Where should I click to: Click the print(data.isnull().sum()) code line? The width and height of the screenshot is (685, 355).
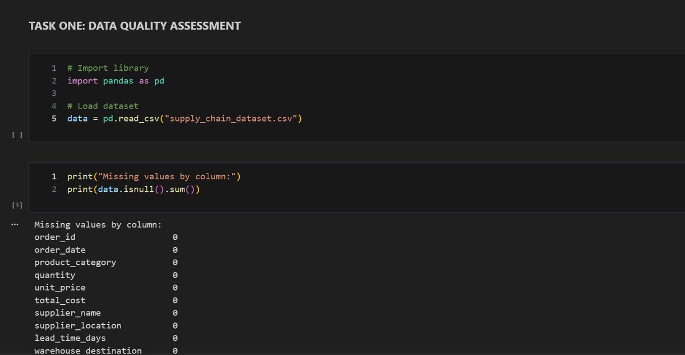134,189
